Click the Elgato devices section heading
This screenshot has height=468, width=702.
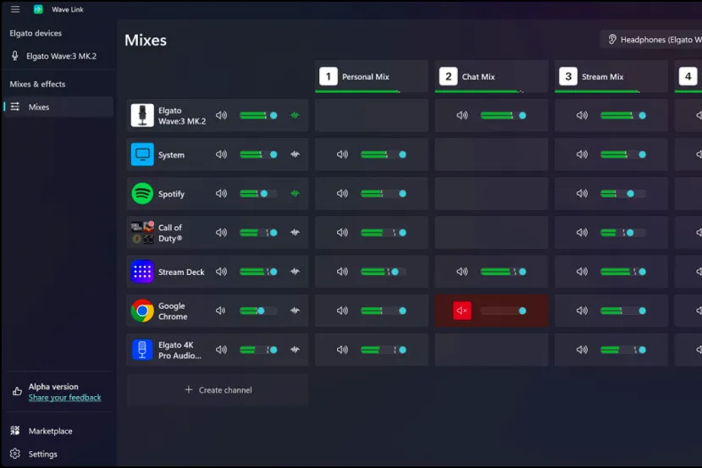(x=36, y=33)
